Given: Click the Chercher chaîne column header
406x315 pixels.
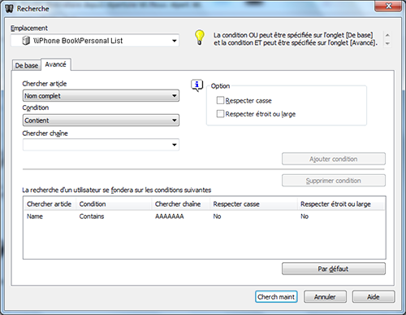Looking at the screenshot, I should [181, 204].
